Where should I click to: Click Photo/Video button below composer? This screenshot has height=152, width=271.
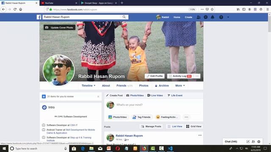pyautogui.click(x=118, y=117)
